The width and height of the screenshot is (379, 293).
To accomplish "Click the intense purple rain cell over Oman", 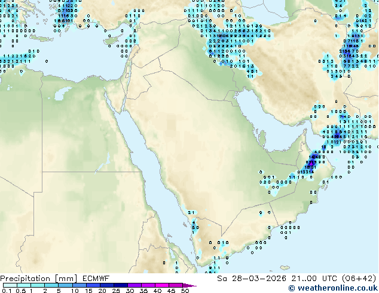I will point(311,164).
